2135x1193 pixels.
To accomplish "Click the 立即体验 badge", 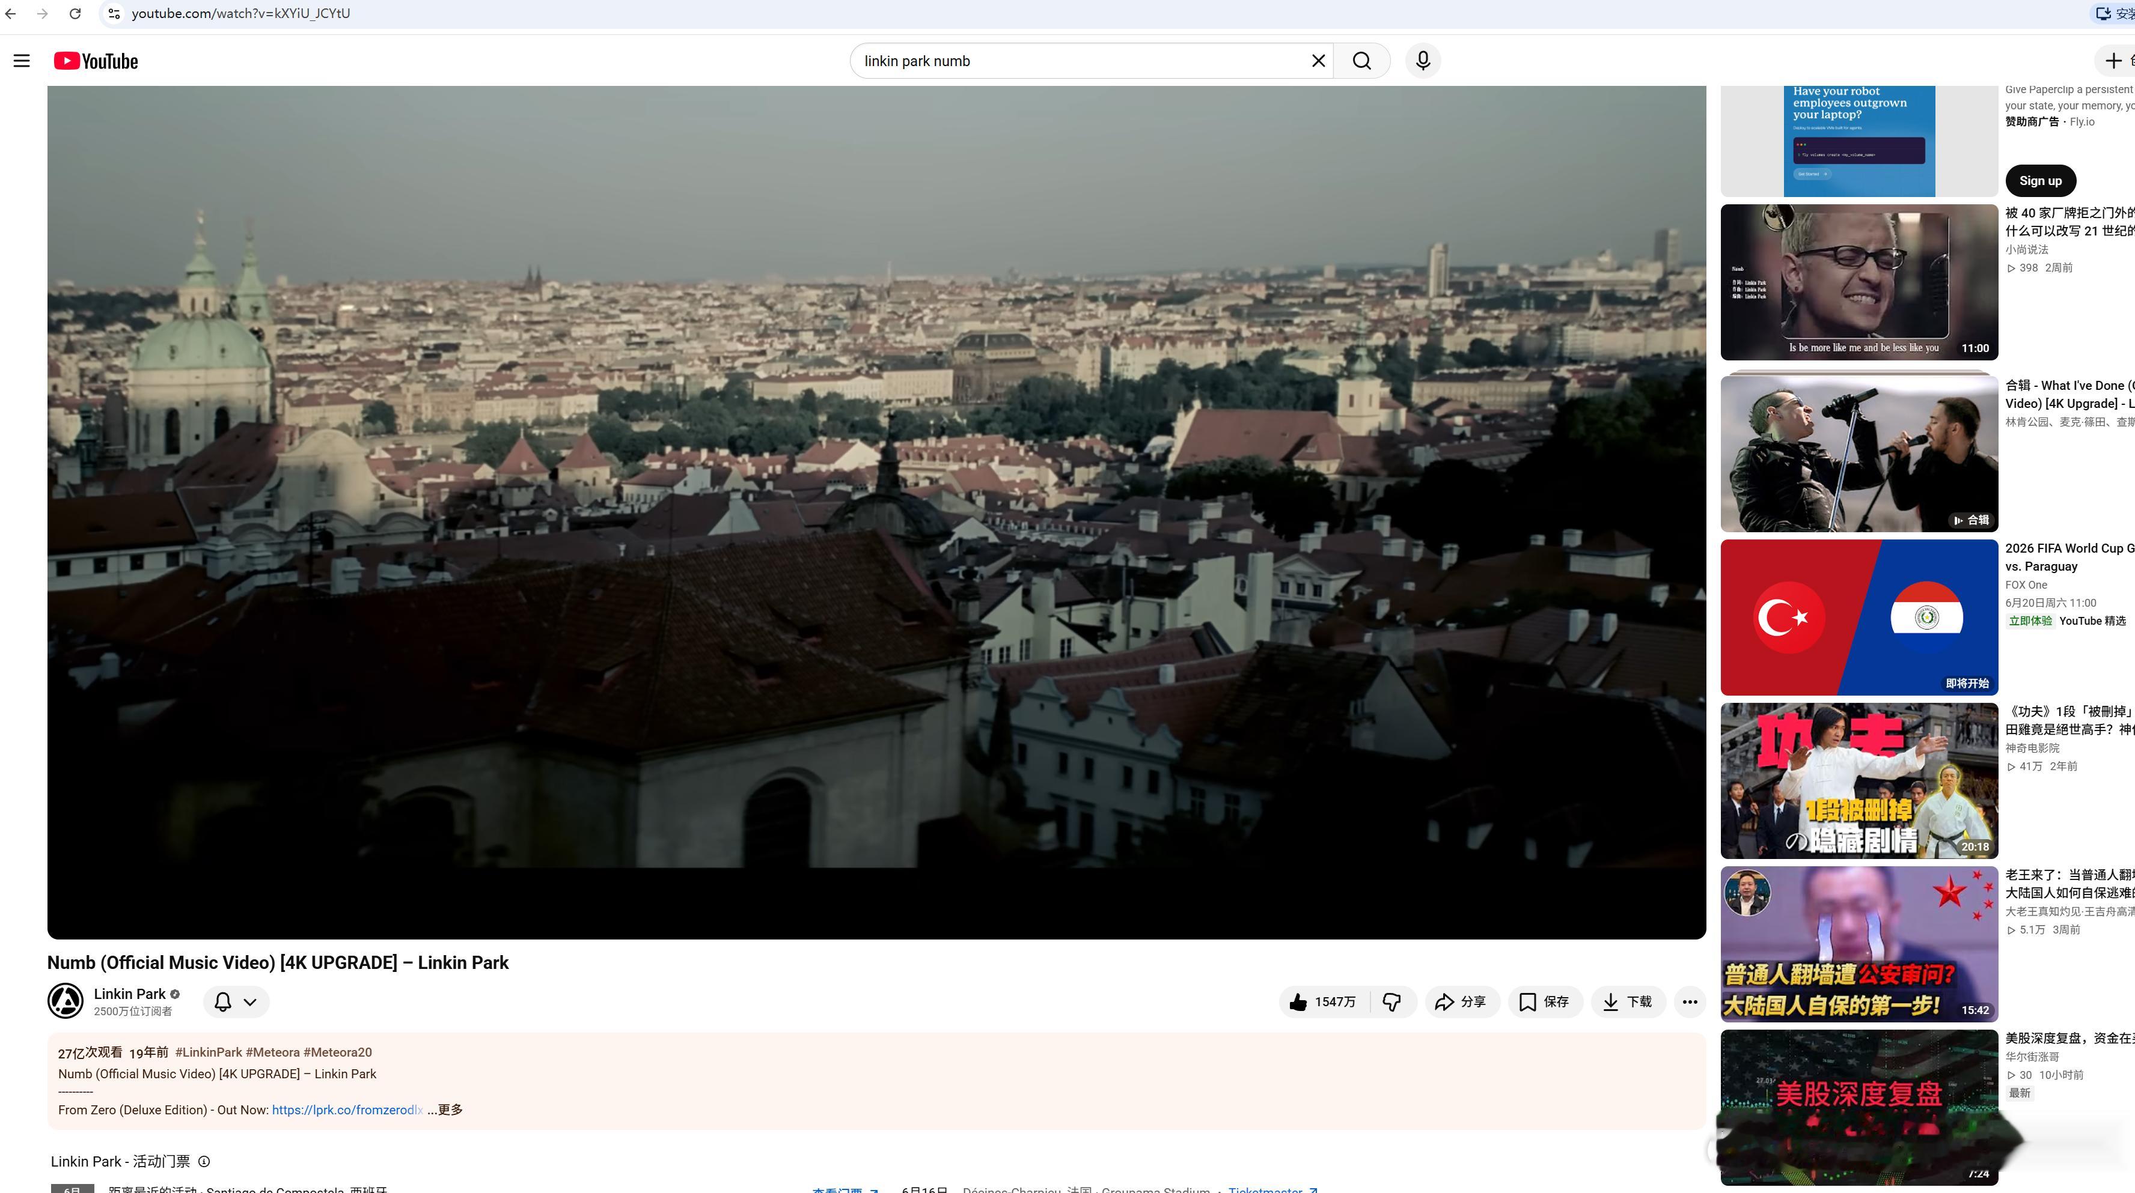I will [2030, 621].
